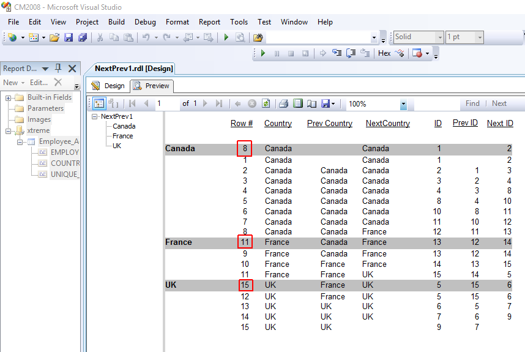This screenshot has width=525, height=352.
Task: Open the File menu
Action: pos(13,22)
